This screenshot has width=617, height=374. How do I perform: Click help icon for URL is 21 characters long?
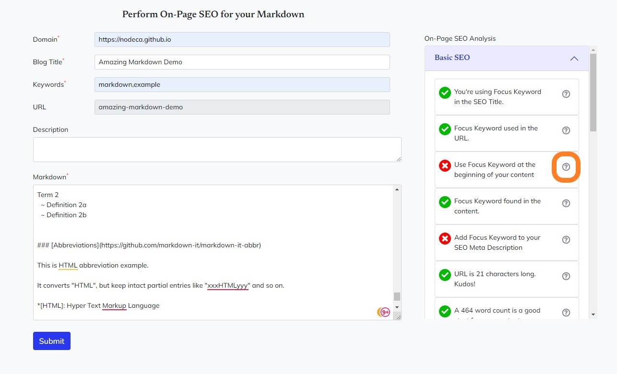tap(566, 276)
